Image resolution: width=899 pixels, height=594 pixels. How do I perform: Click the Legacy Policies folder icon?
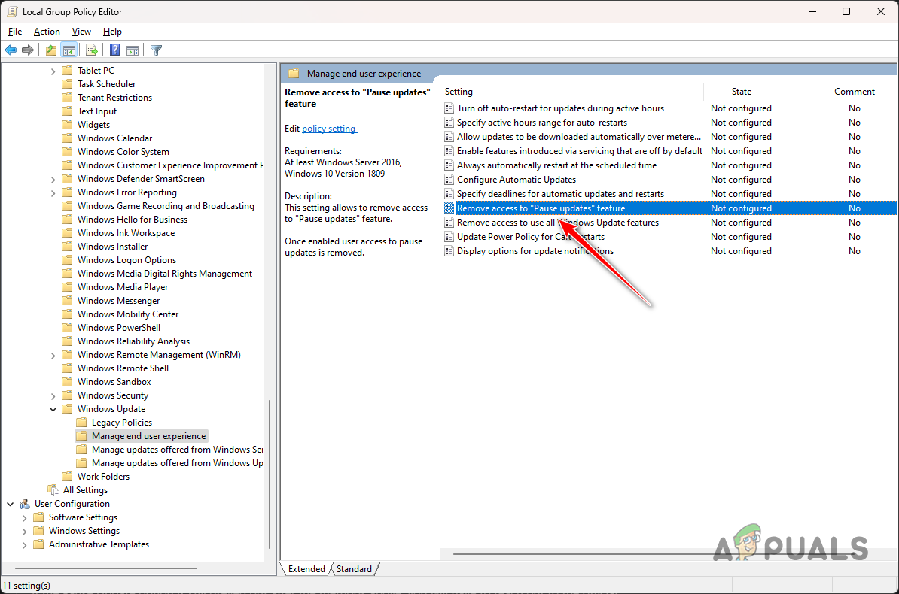[x=81, y=423]
